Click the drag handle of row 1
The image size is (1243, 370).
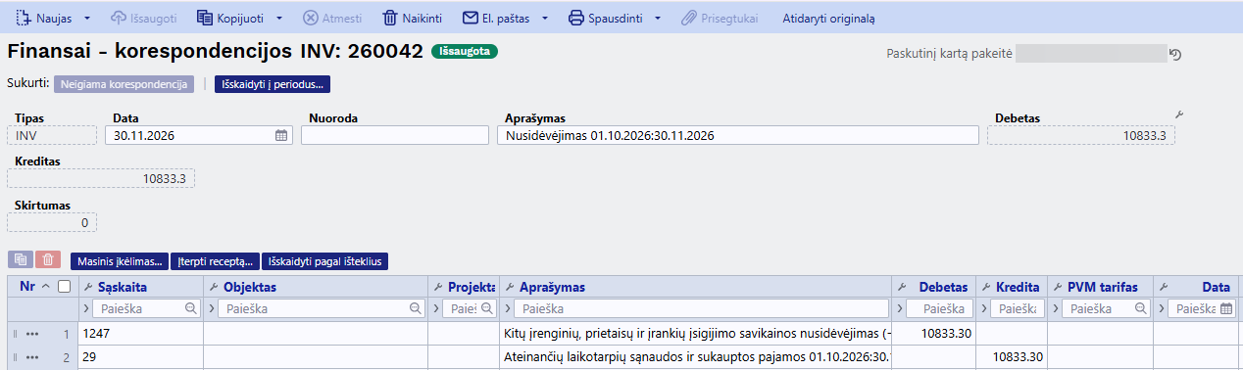(x=15, y=335)
